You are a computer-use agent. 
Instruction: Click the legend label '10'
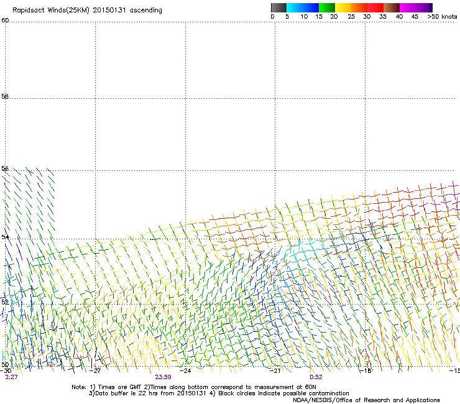click(x=304, y=17)
